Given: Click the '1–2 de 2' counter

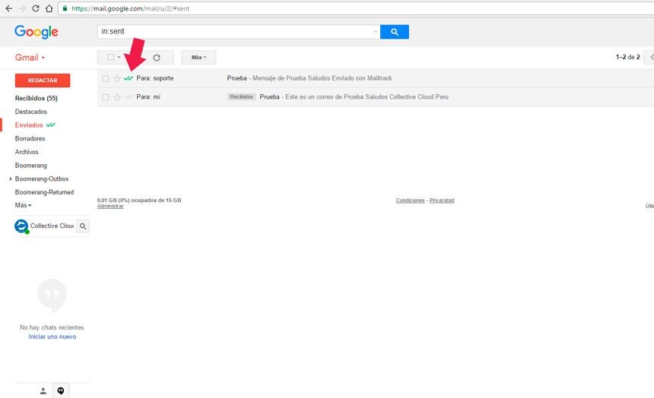Looking at the screenshot, I should [627, 57].
